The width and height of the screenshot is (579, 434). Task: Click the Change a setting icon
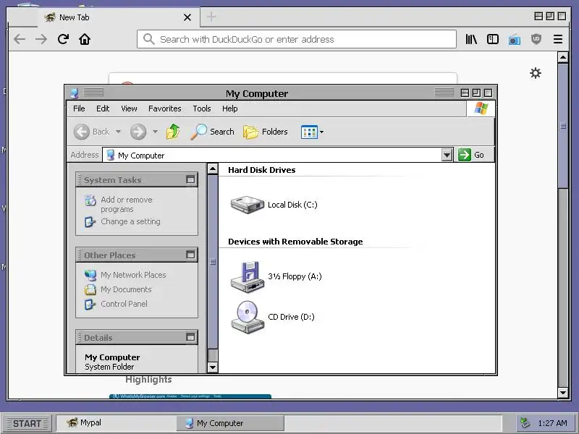(x=90, y=222)
